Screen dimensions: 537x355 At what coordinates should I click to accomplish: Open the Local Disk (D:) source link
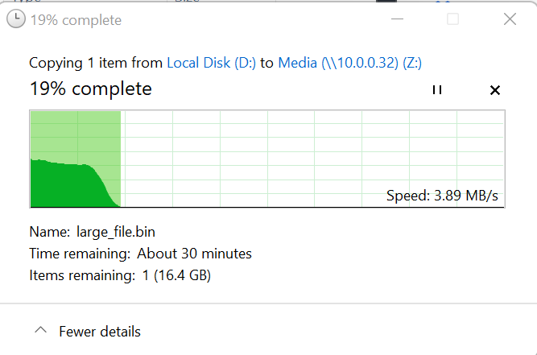coord(211,63)
